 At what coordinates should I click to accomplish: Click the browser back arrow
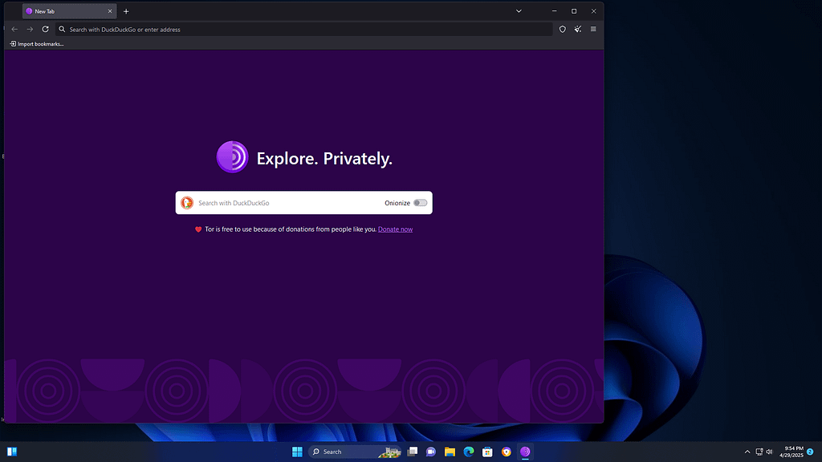(x=14, y=30)
